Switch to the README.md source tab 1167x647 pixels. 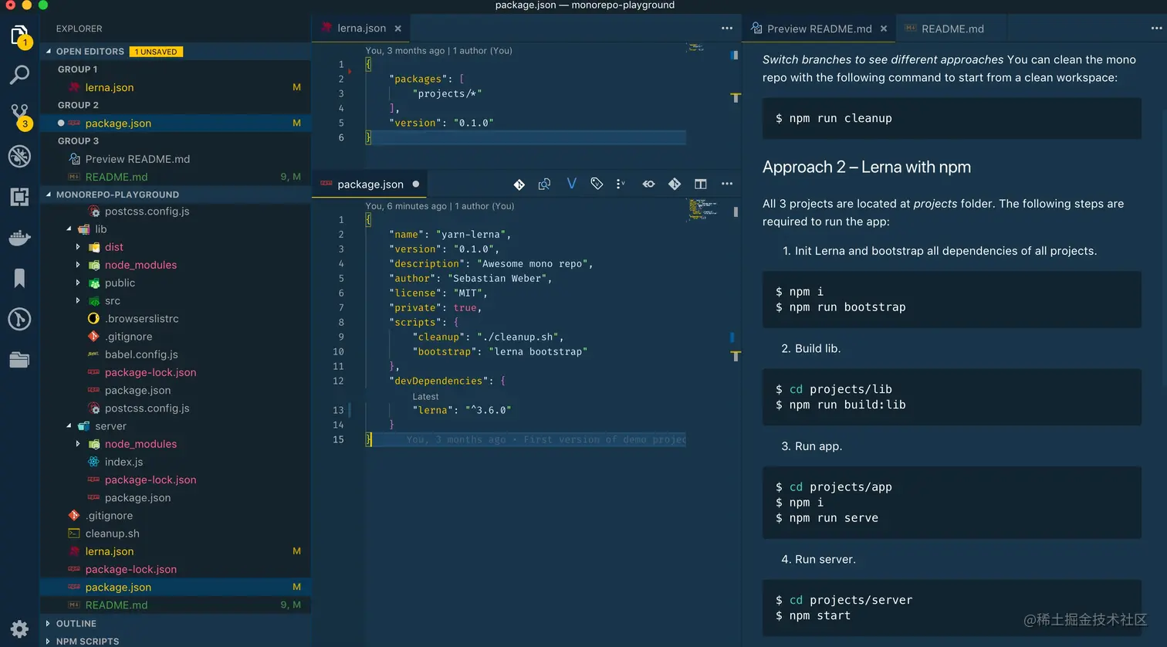pos(952,29)
